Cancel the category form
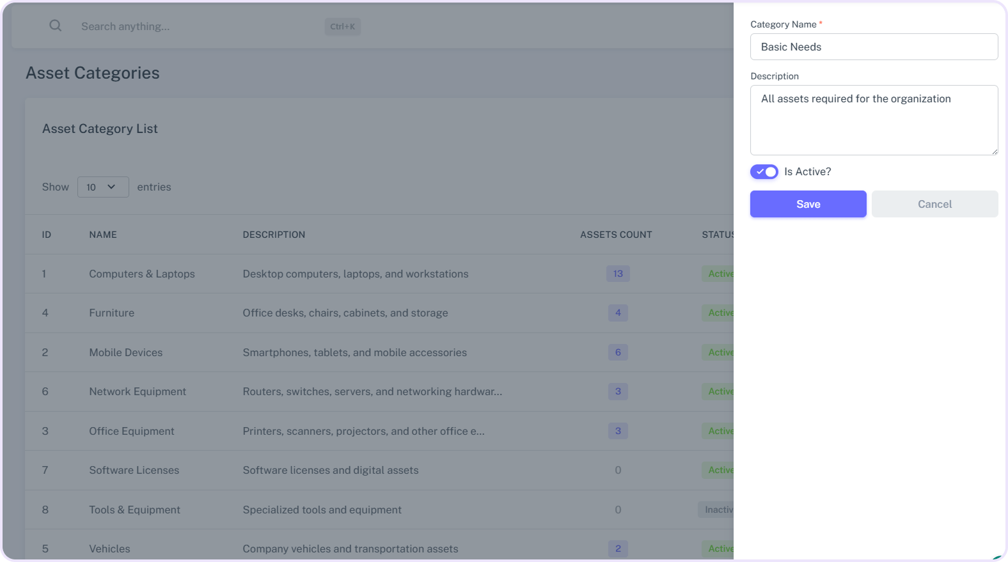The width and height of the screenshot is (1008, 562). pyautogui.click(x=934, y=204)
